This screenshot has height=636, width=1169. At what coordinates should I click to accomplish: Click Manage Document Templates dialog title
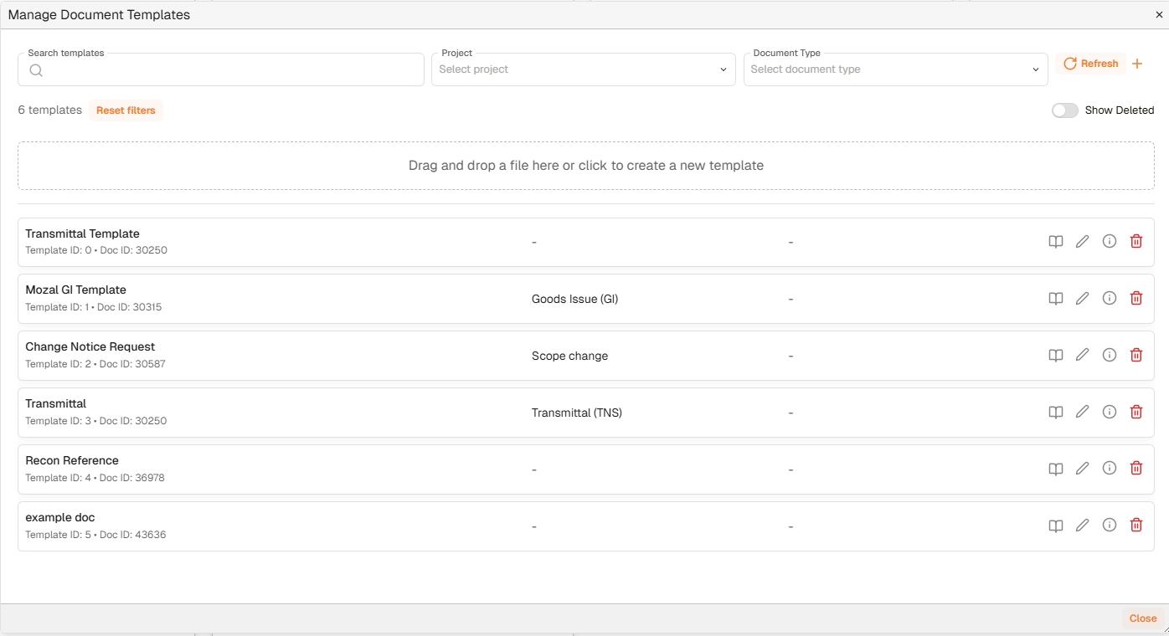pos(99,15)
